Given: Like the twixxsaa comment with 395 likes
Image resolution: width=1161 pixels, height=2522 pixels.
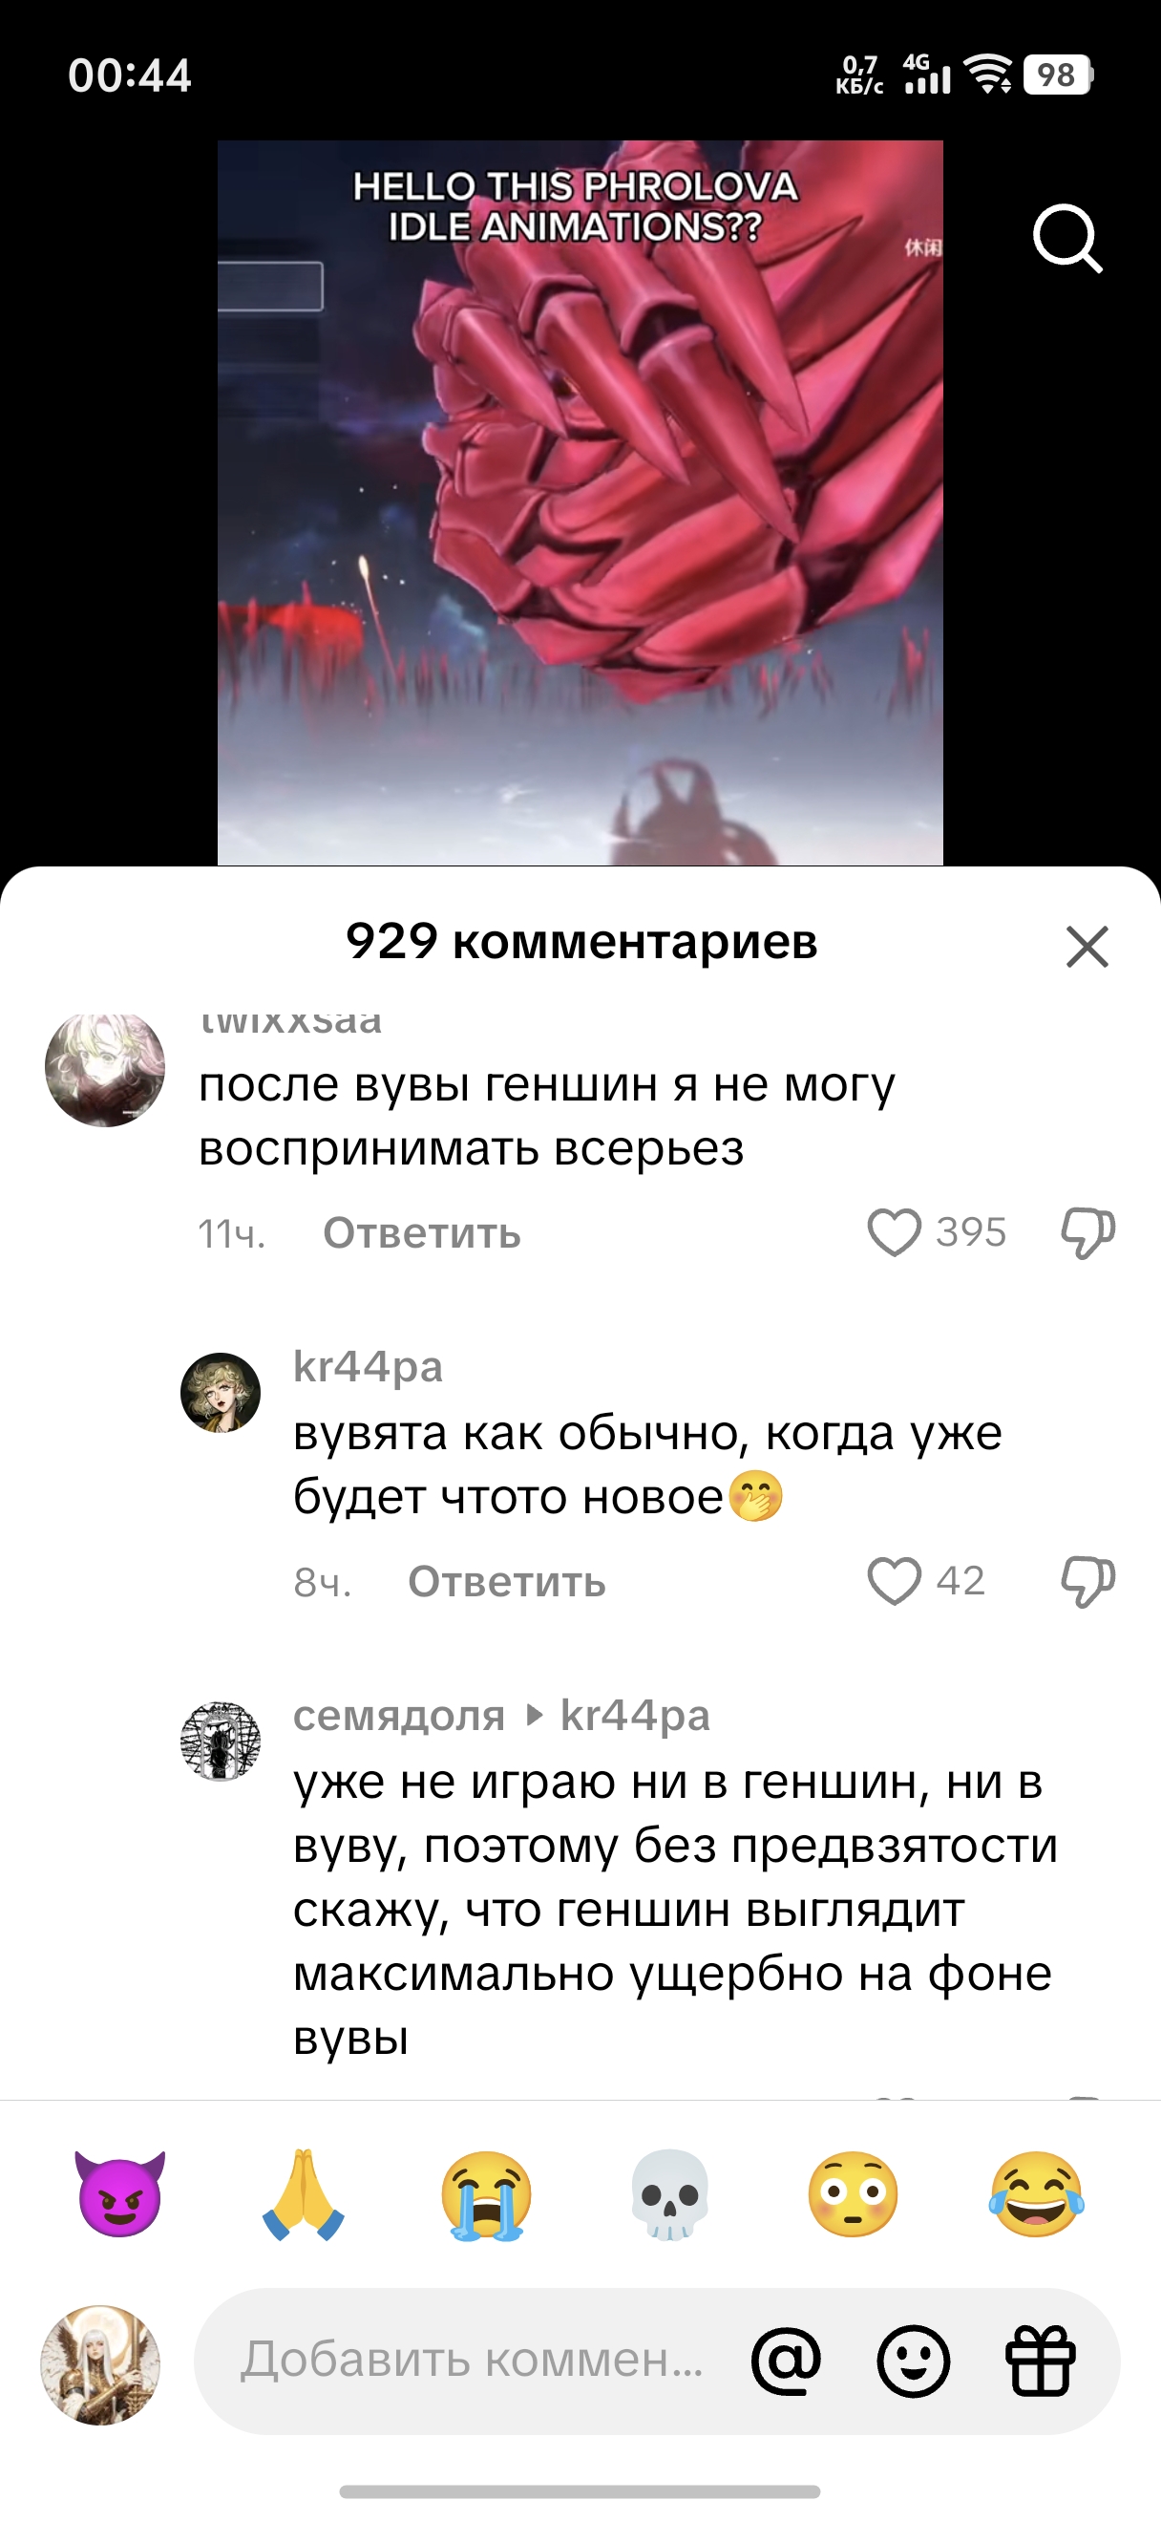Looking at the screenshot, I should (x=894, y=1232).
